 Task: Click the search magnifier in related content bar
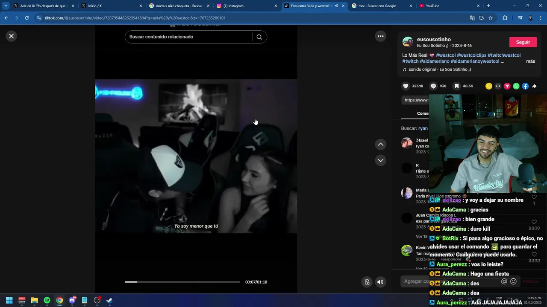point(259,37)
